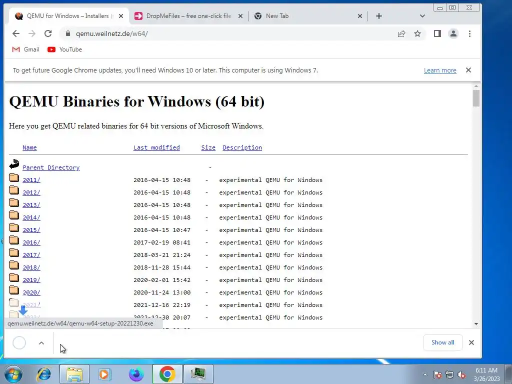Viewport: 512px width, 384px height.
Task: Sort listing by Name column
Action: click(29, 147)
